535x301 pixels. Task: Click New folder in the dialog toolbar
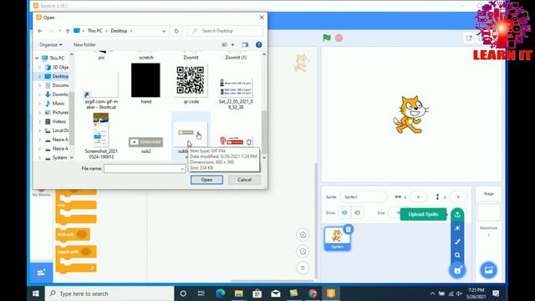(84, 44)
